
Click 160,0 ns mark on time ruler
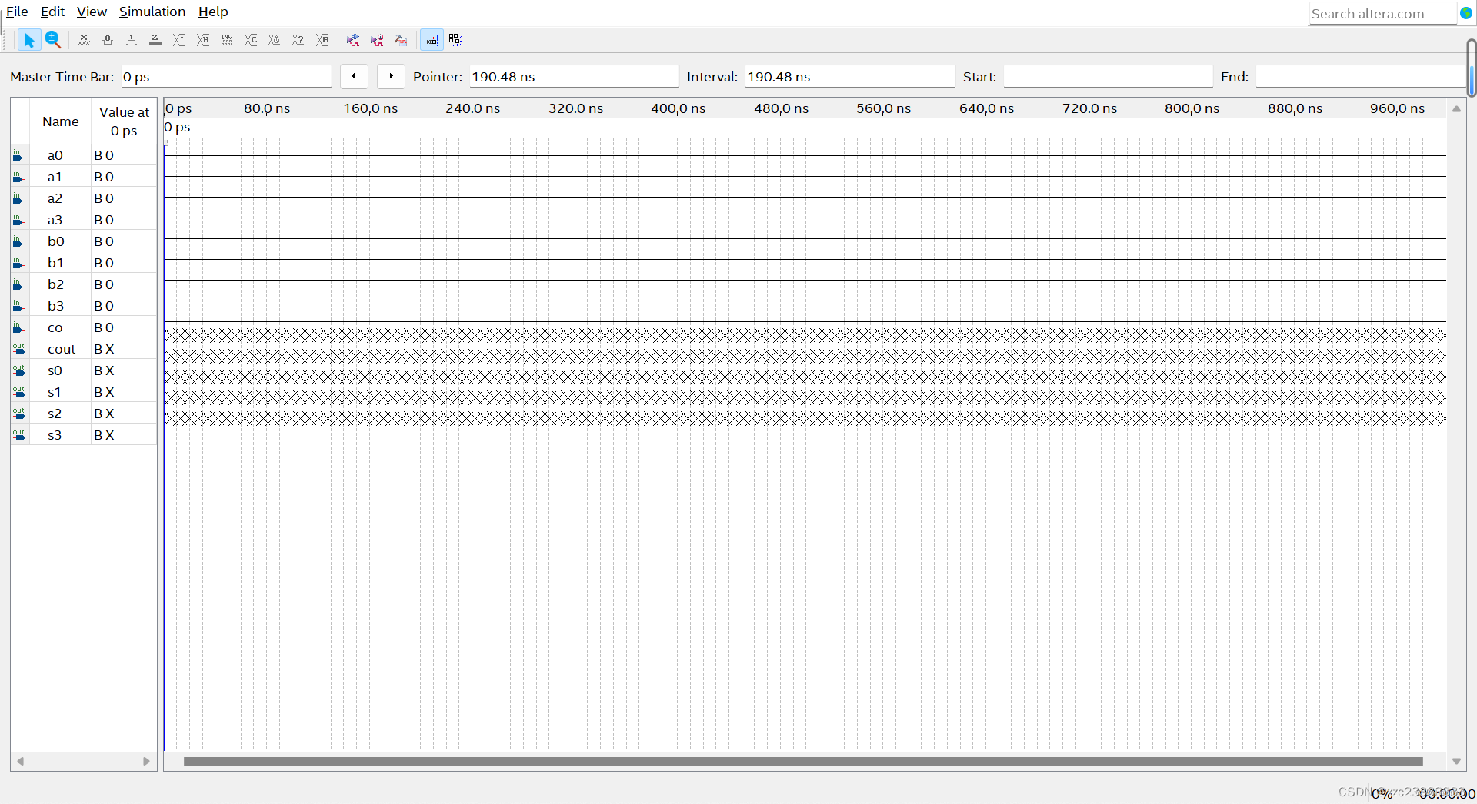tap(370, 108)
